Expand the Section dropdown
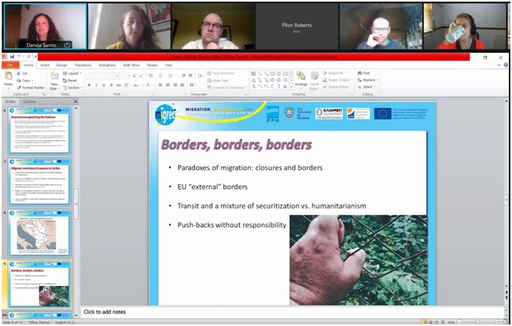This screenshot has width=512, height=326. [x=73, y=86]
